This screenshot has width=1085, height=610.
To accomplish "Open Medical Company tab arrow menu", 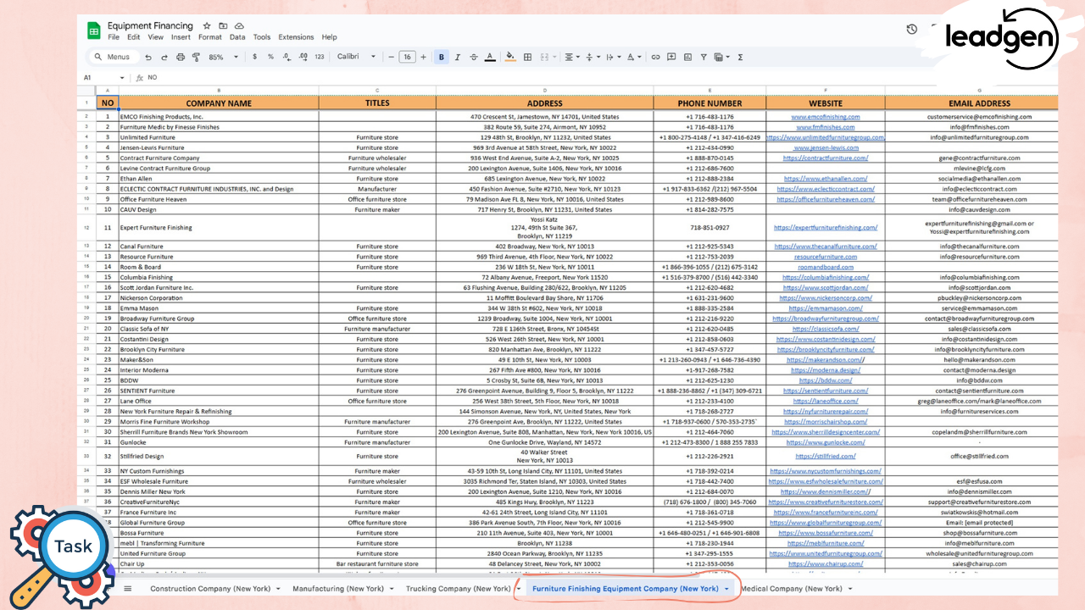I will pyautogui.click(x=849, y=588).
